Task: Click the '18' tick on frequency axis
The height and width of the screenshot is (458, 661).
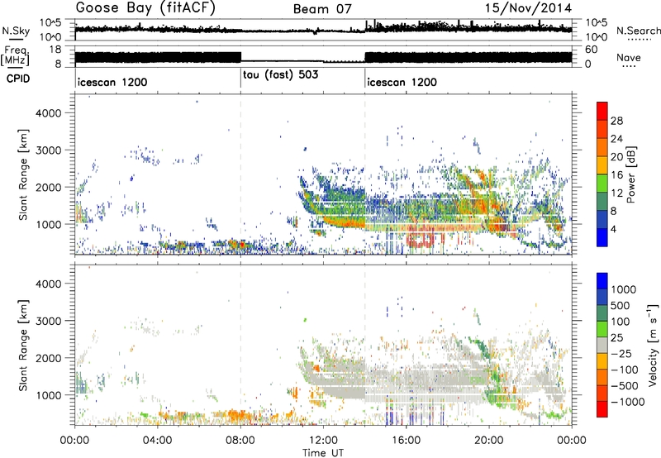Action: click(55, 50)
